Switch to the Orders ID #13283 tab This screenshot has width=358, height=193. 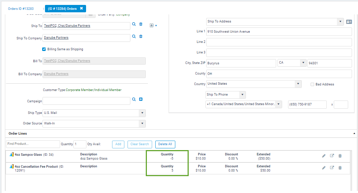(x=21, y=9)
